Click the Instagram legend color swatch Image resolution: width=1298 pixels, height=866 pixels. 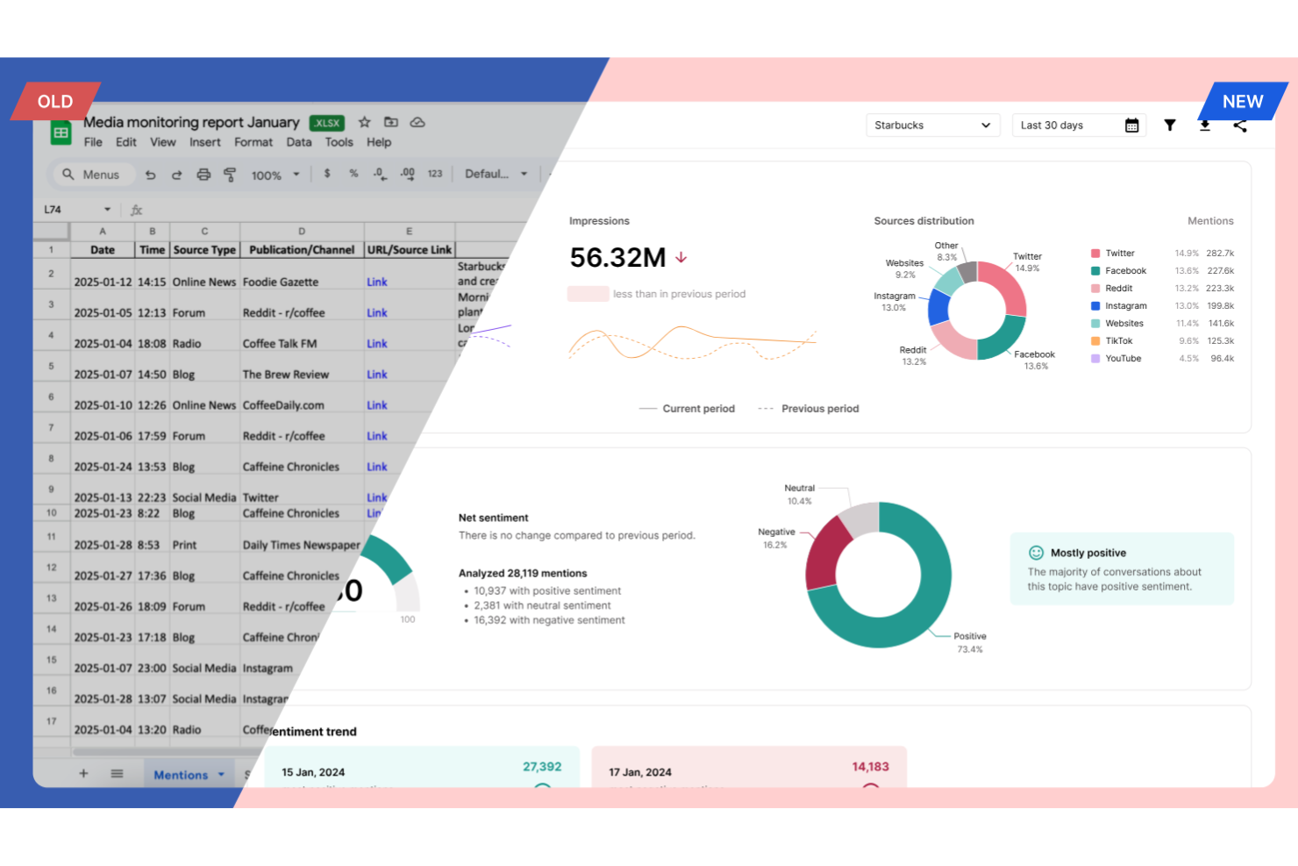point(1095,306)
